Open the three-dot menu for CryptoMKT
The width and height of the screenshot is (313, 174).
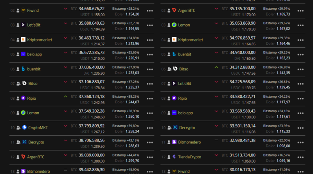[x=150, y=128]
